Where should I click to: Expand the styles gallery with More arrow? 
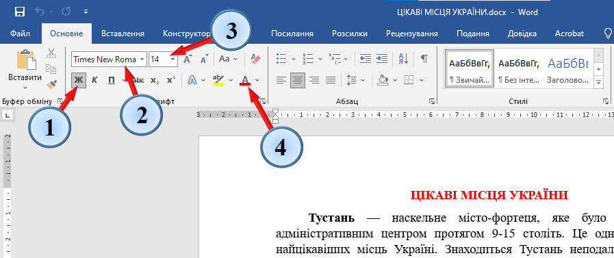(598, 82)
